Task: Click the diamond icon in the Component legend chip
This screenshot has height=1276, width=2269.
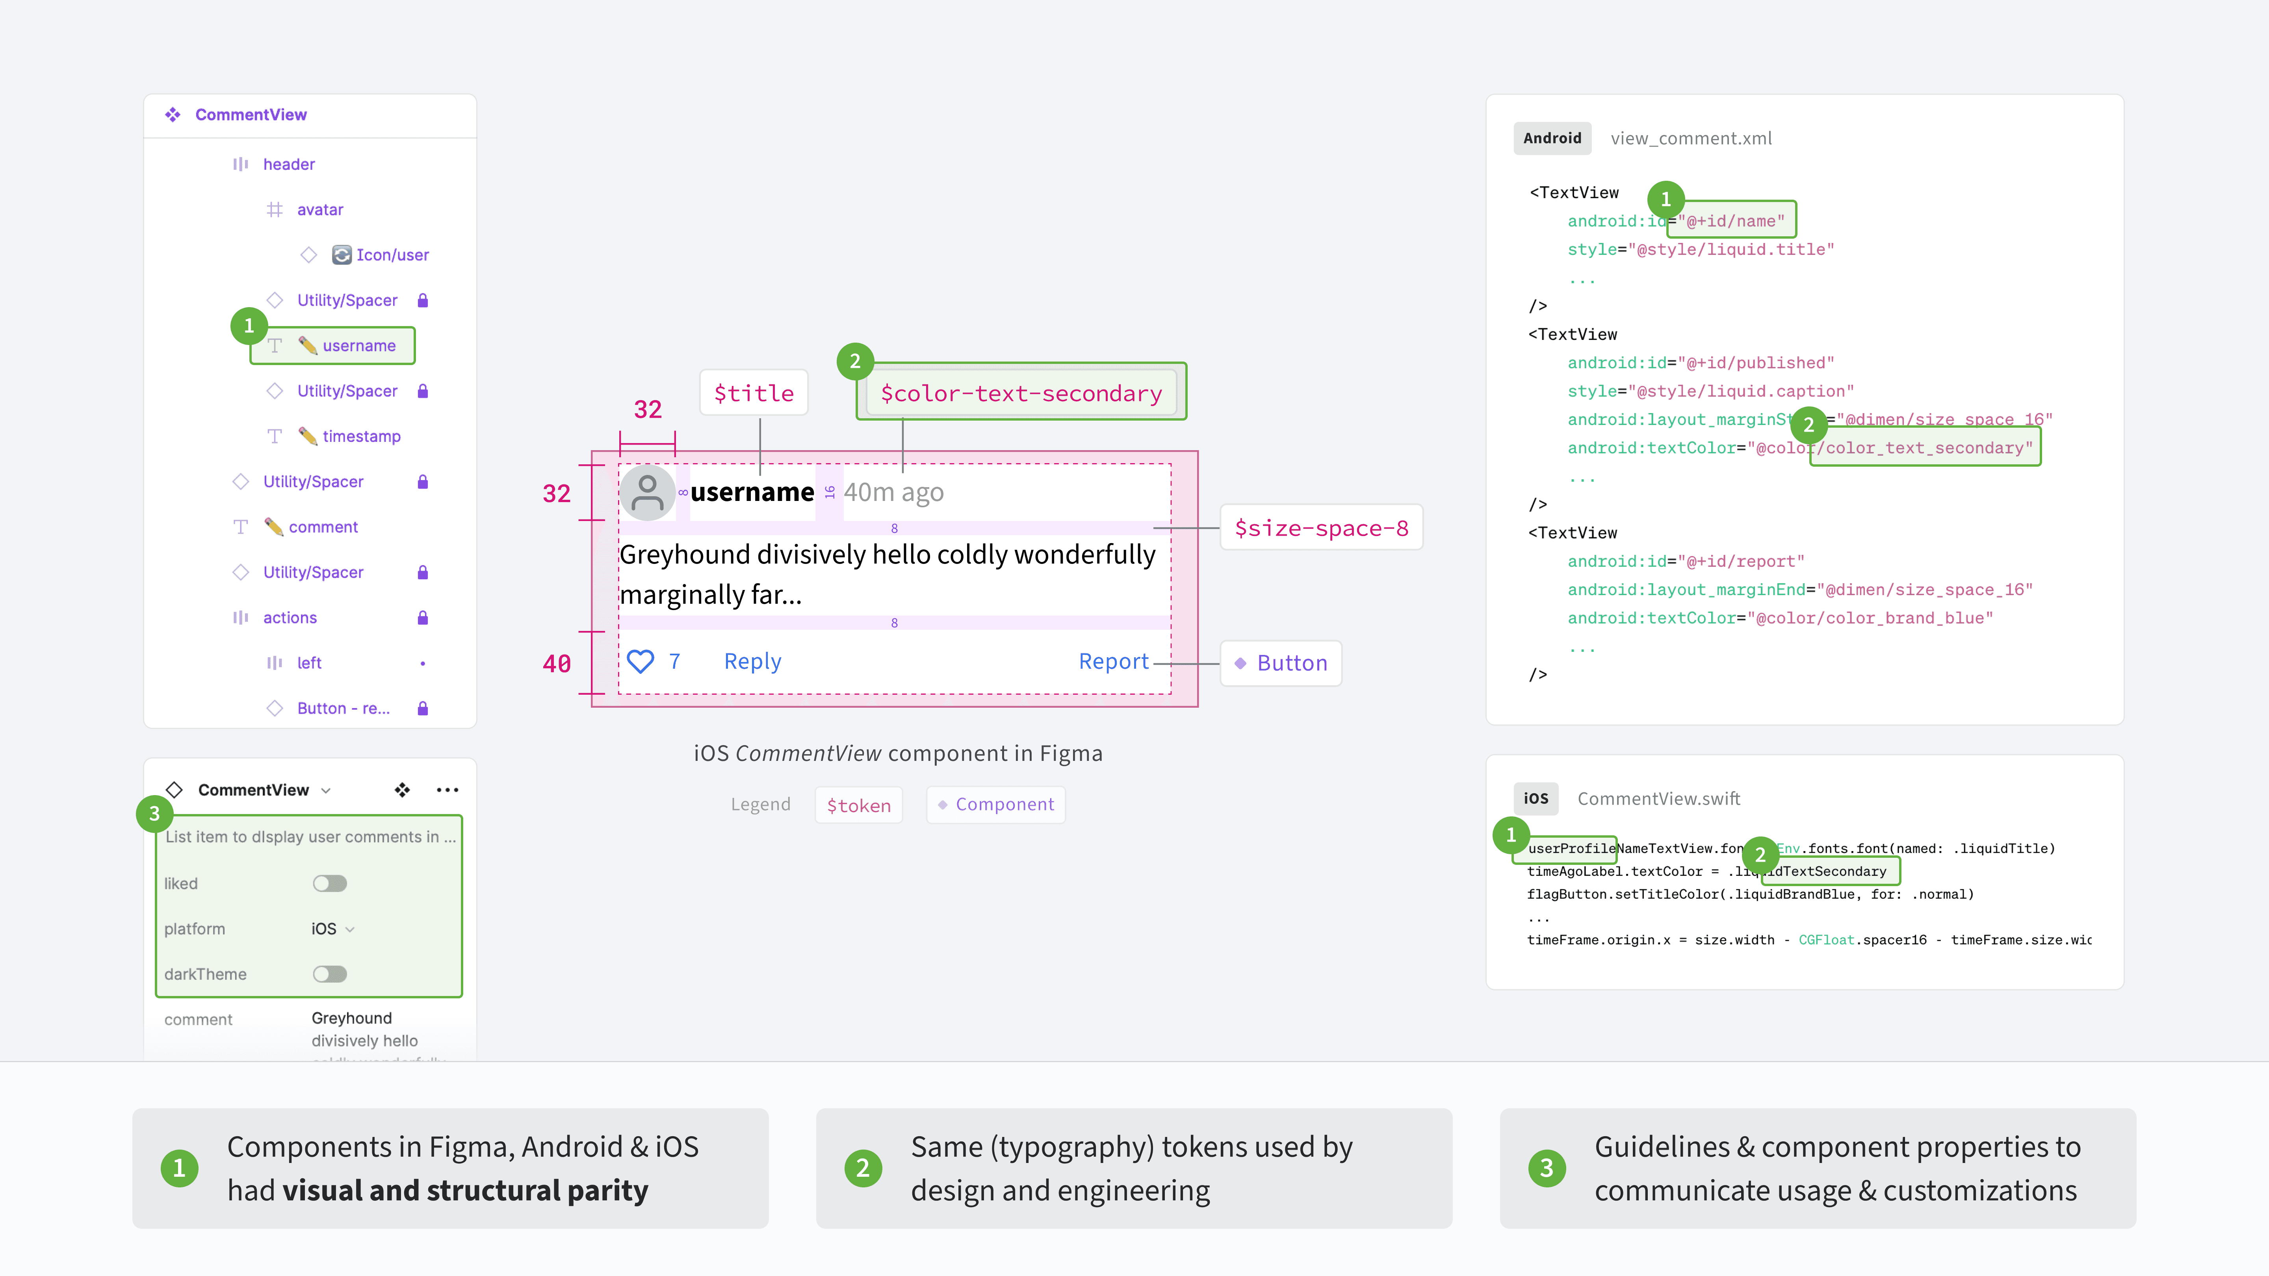Action: 943,805
